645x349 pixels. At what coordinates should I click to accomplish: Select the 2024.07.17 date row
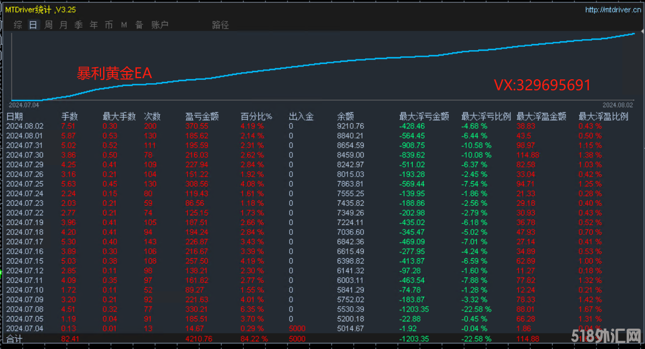point(25,242)
